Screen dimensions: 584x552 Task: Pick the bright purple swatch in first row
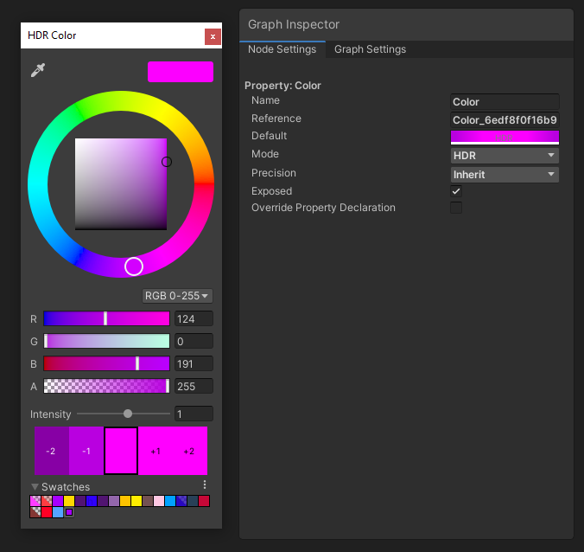pyautogui.click(x=58, y=501)
